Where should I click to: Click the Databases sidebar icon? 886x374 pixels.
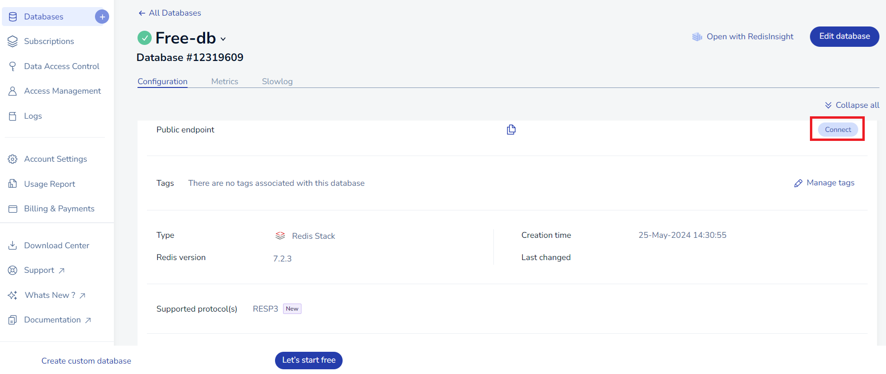pyautogui.click(x=13, y=17)
